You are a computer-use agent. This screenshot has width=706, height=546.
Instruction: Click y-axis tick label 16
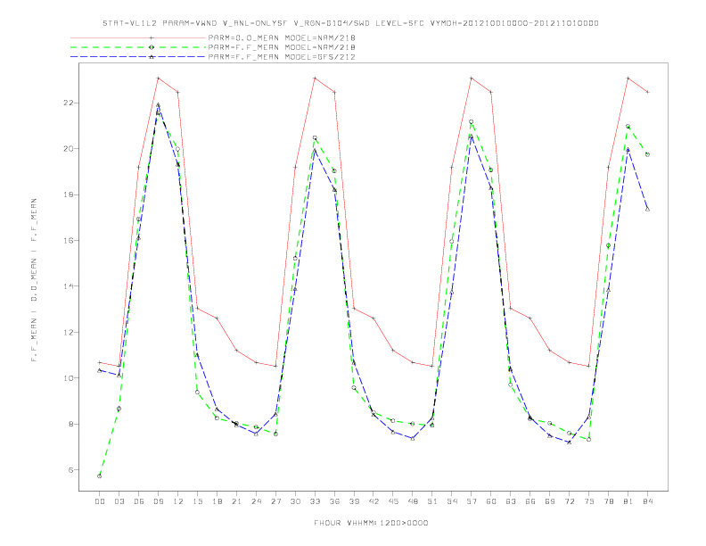coord(69,241)
